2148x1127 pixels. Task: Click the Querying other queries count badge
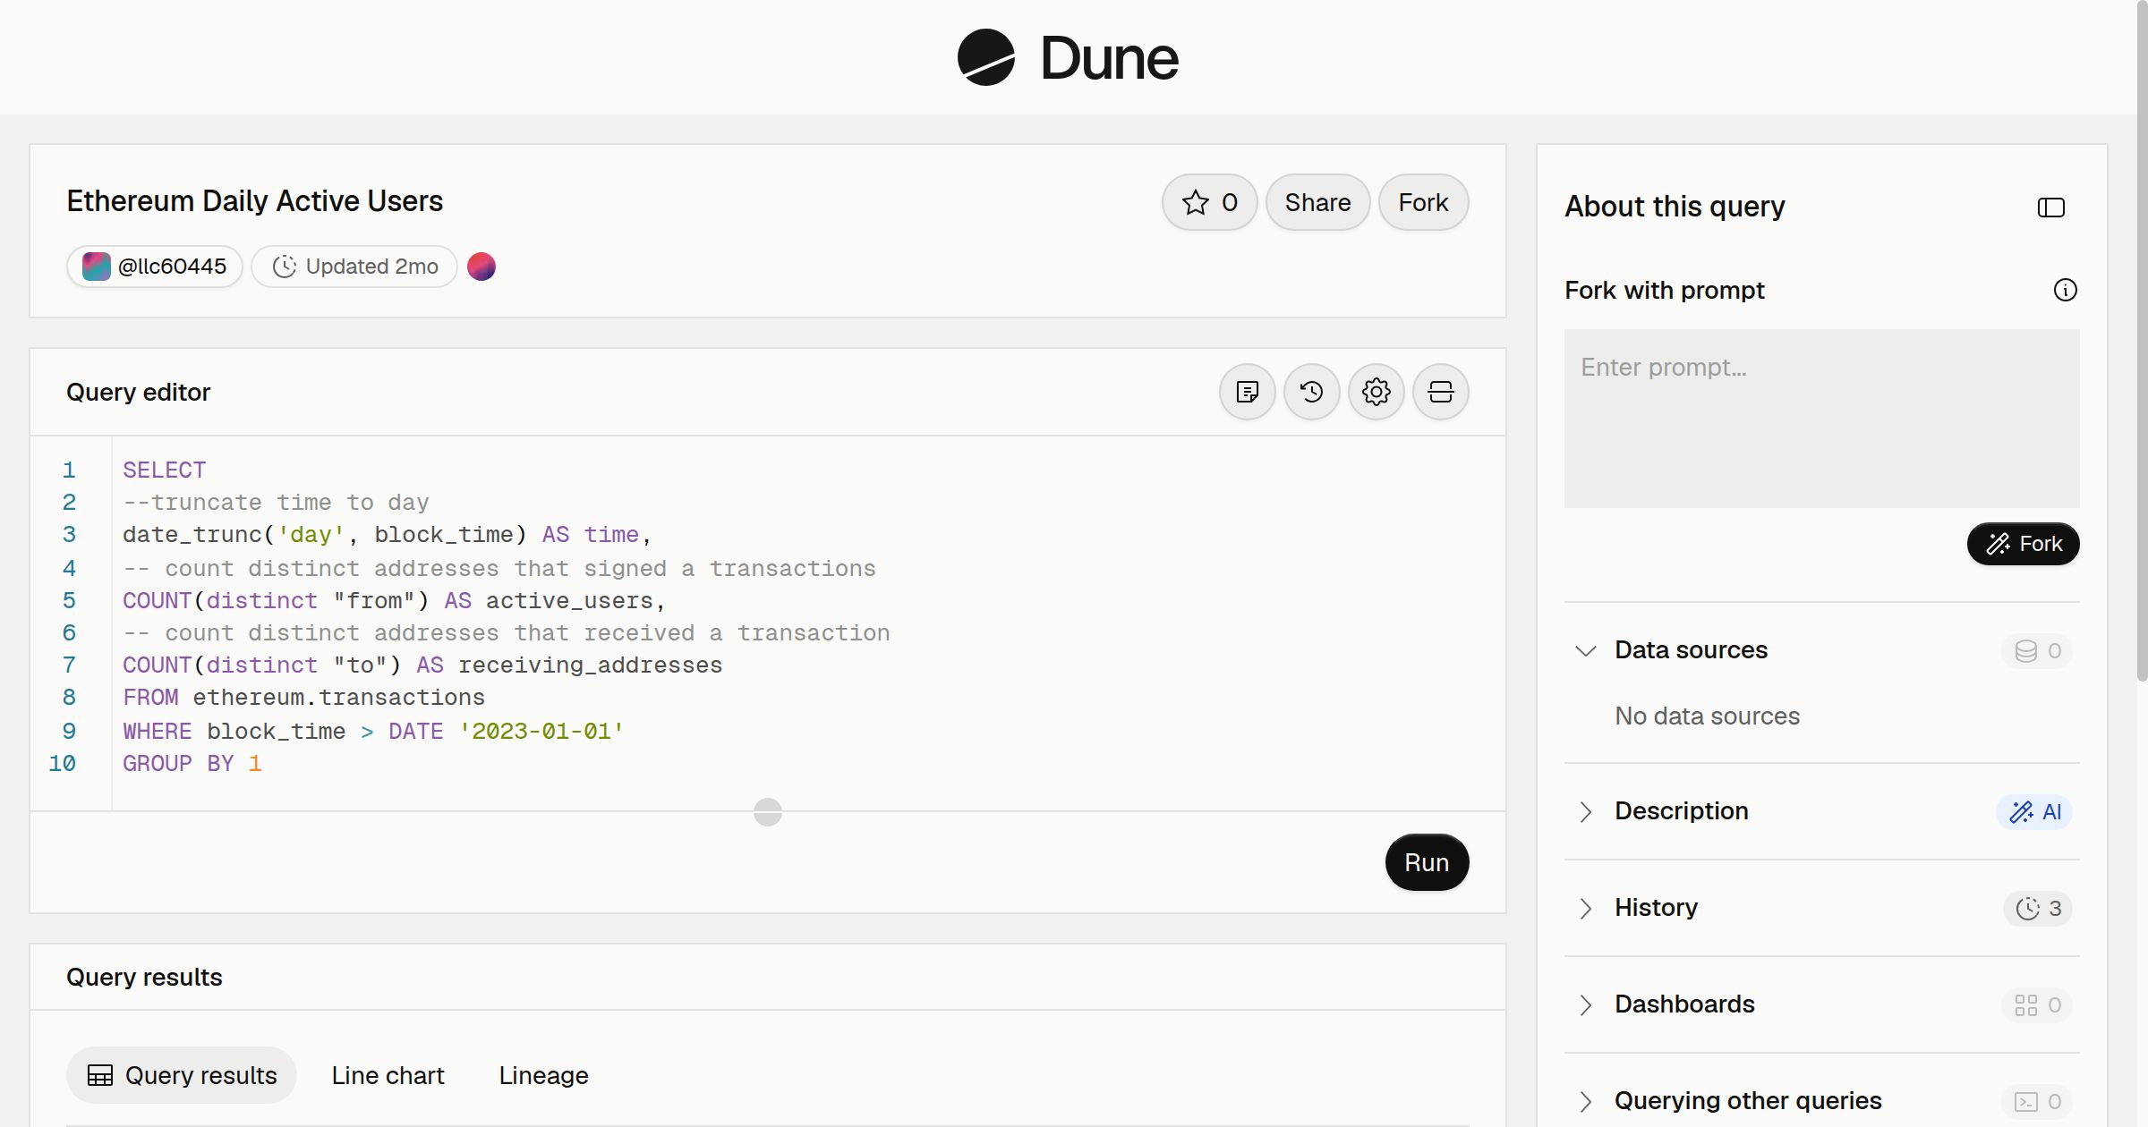pos(2037,1102)
